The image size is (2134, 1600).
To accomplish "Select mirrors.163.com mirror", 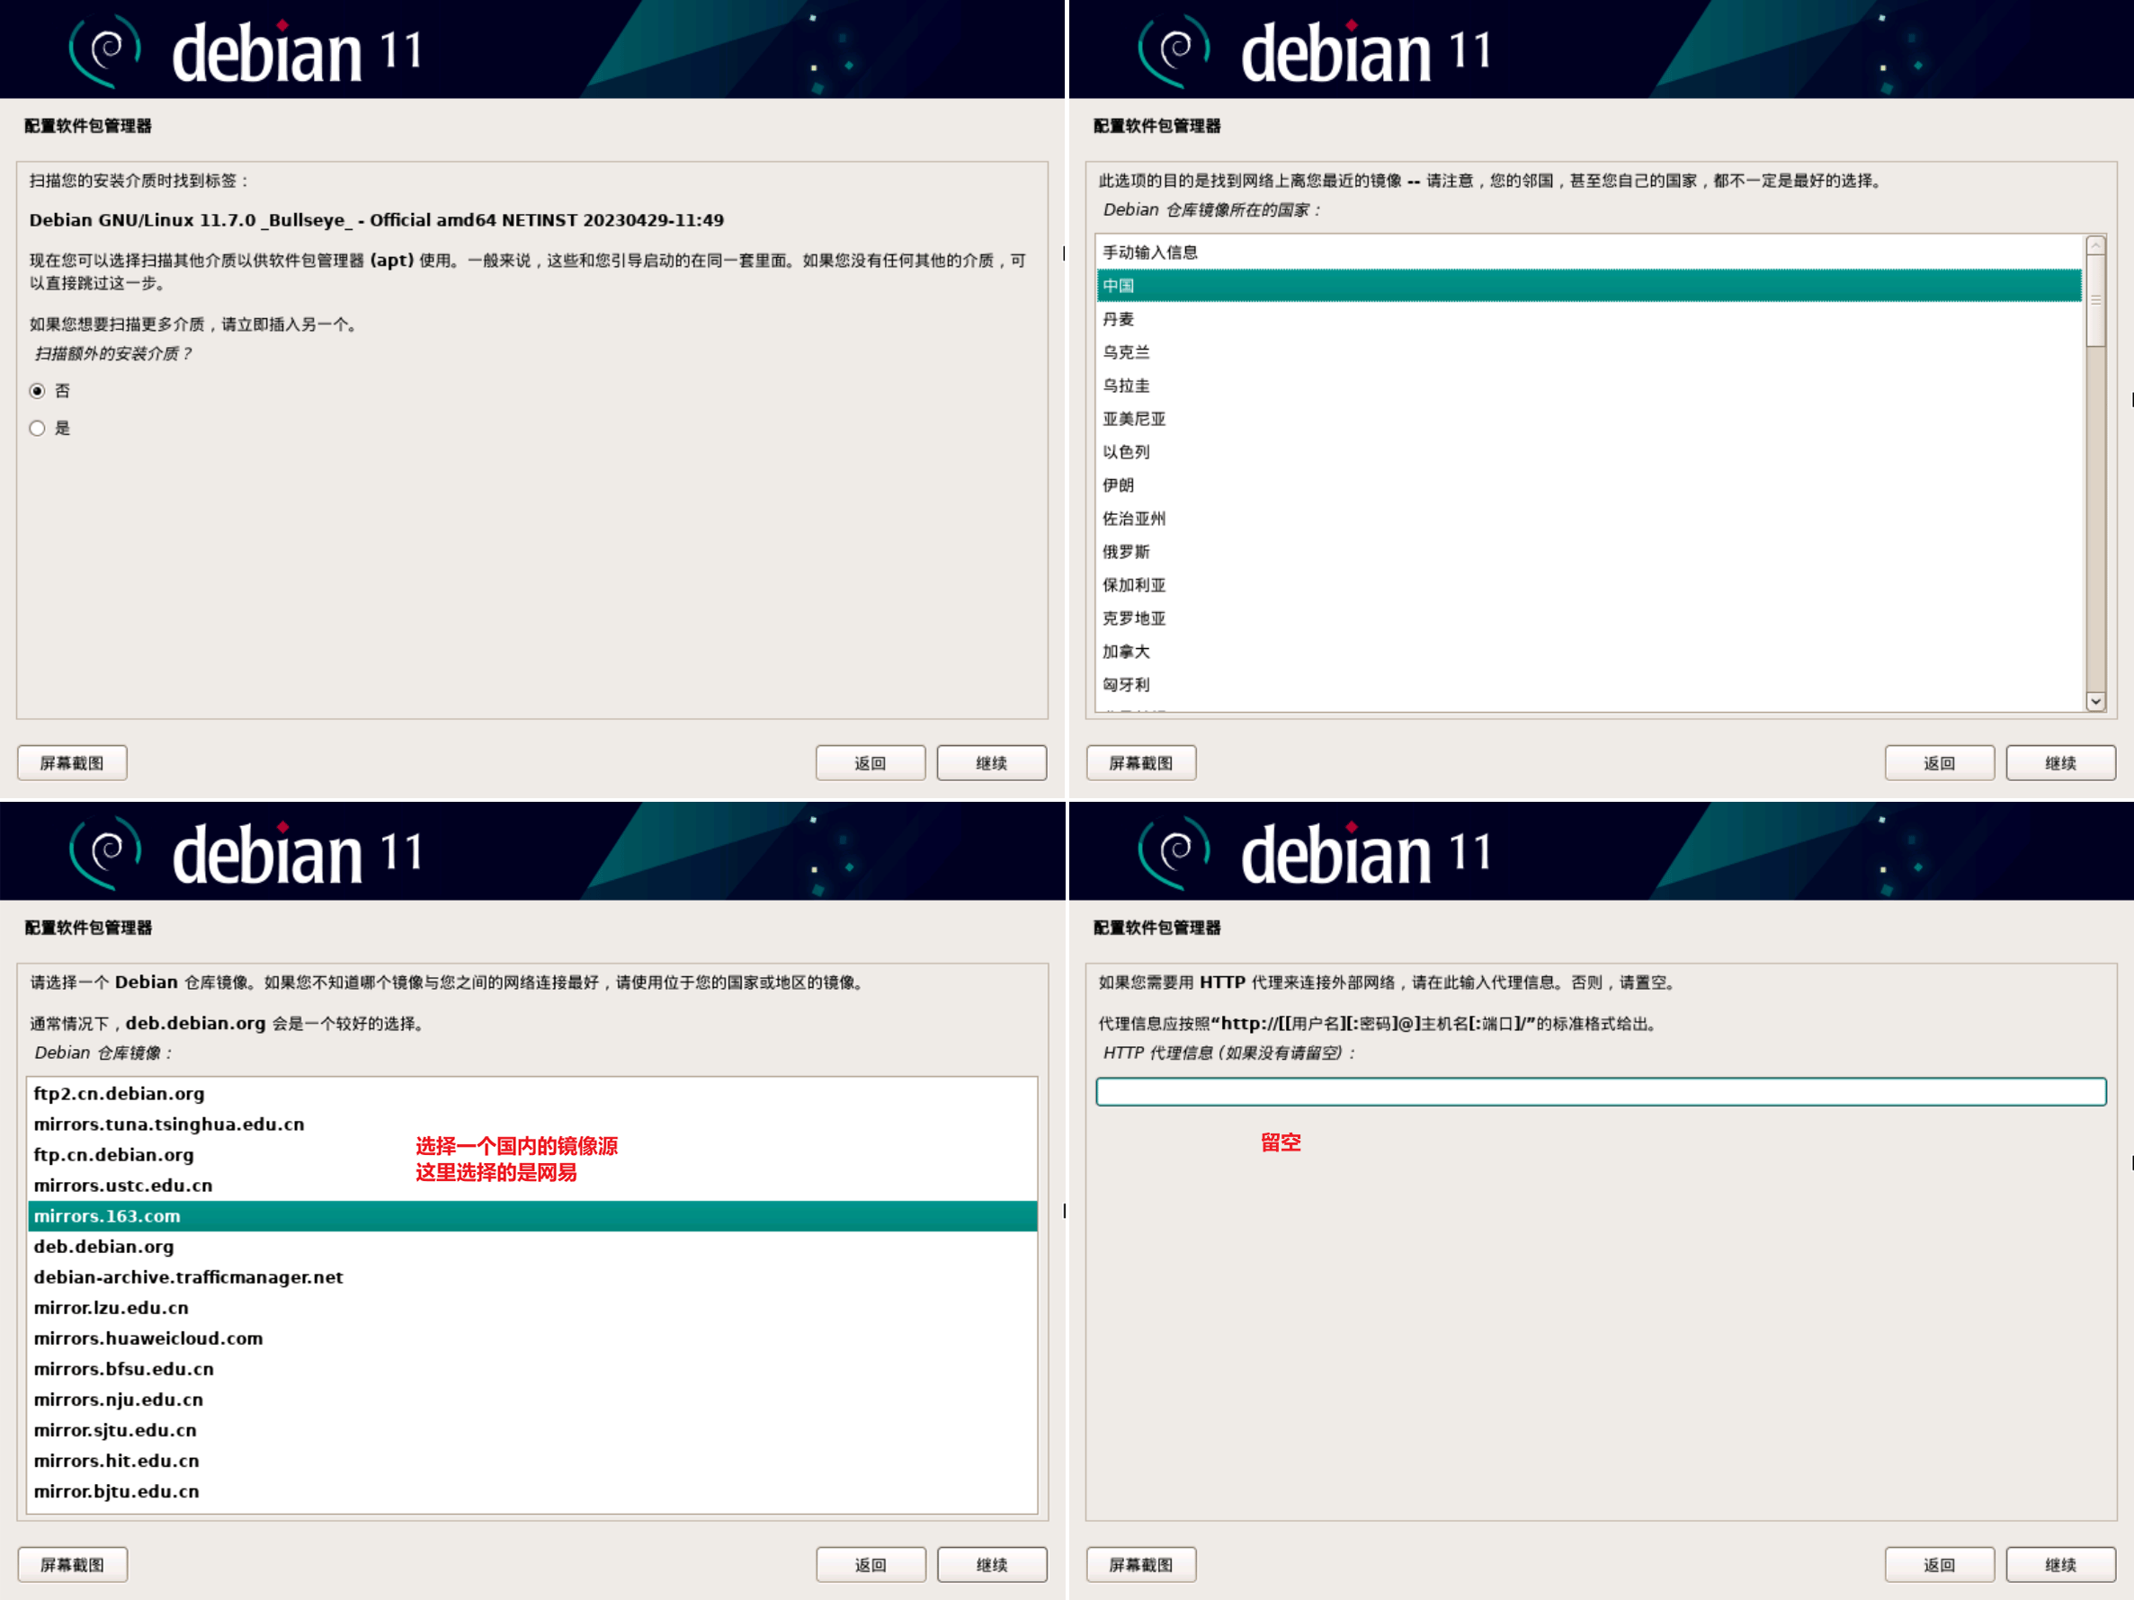I will point(107,1216).
